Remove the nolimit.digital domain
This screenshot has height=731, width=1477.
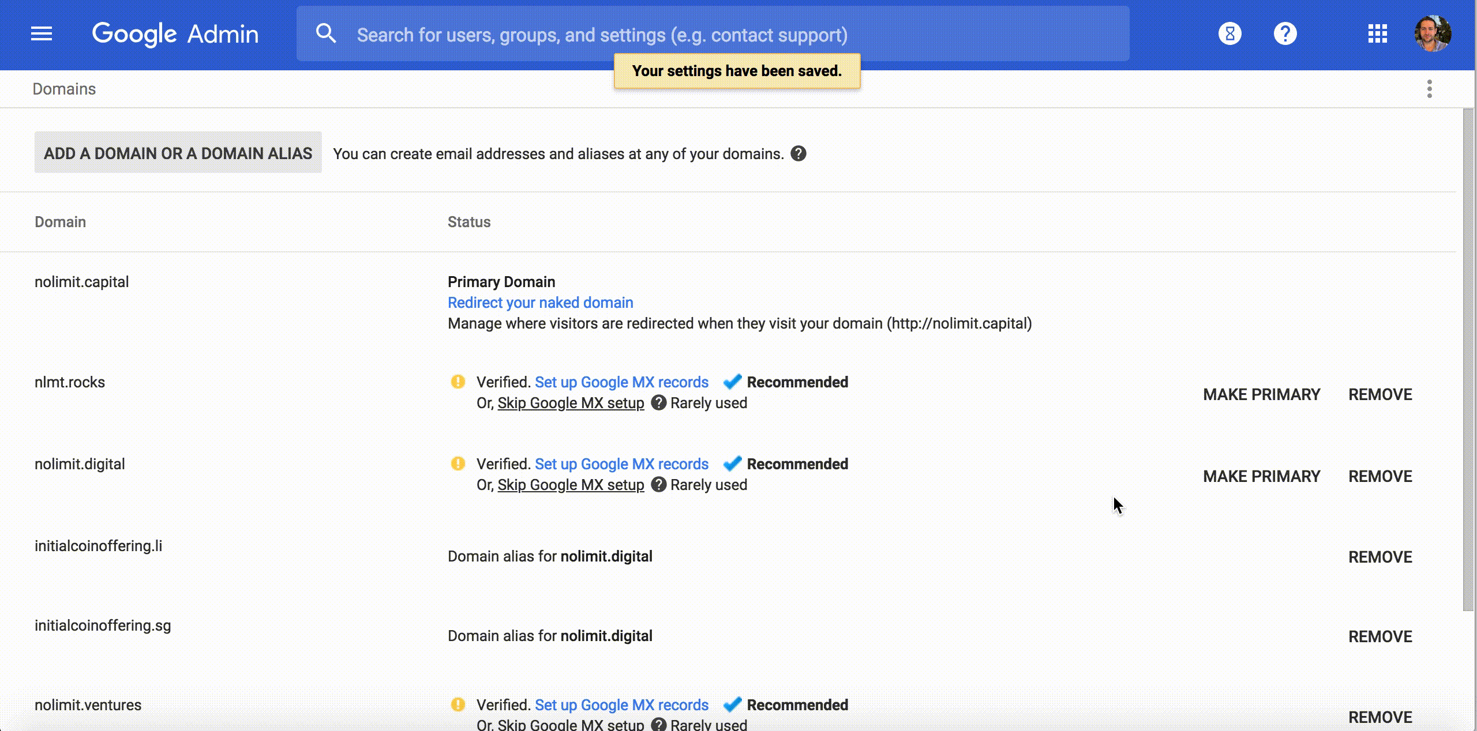coord(1380,476)
